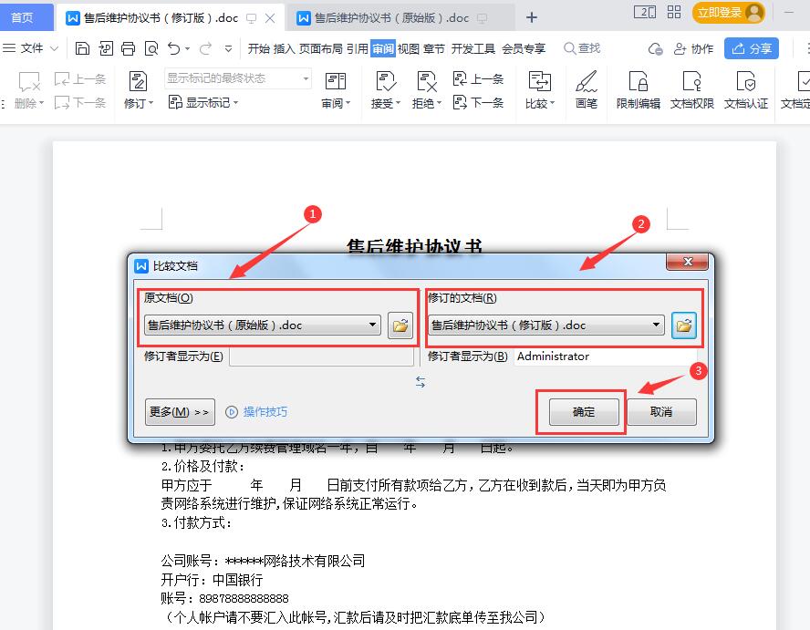The height and width of the screenshot is (630, 810).
Task: Go to 下一条 next comment
Action: click(80, 102)
